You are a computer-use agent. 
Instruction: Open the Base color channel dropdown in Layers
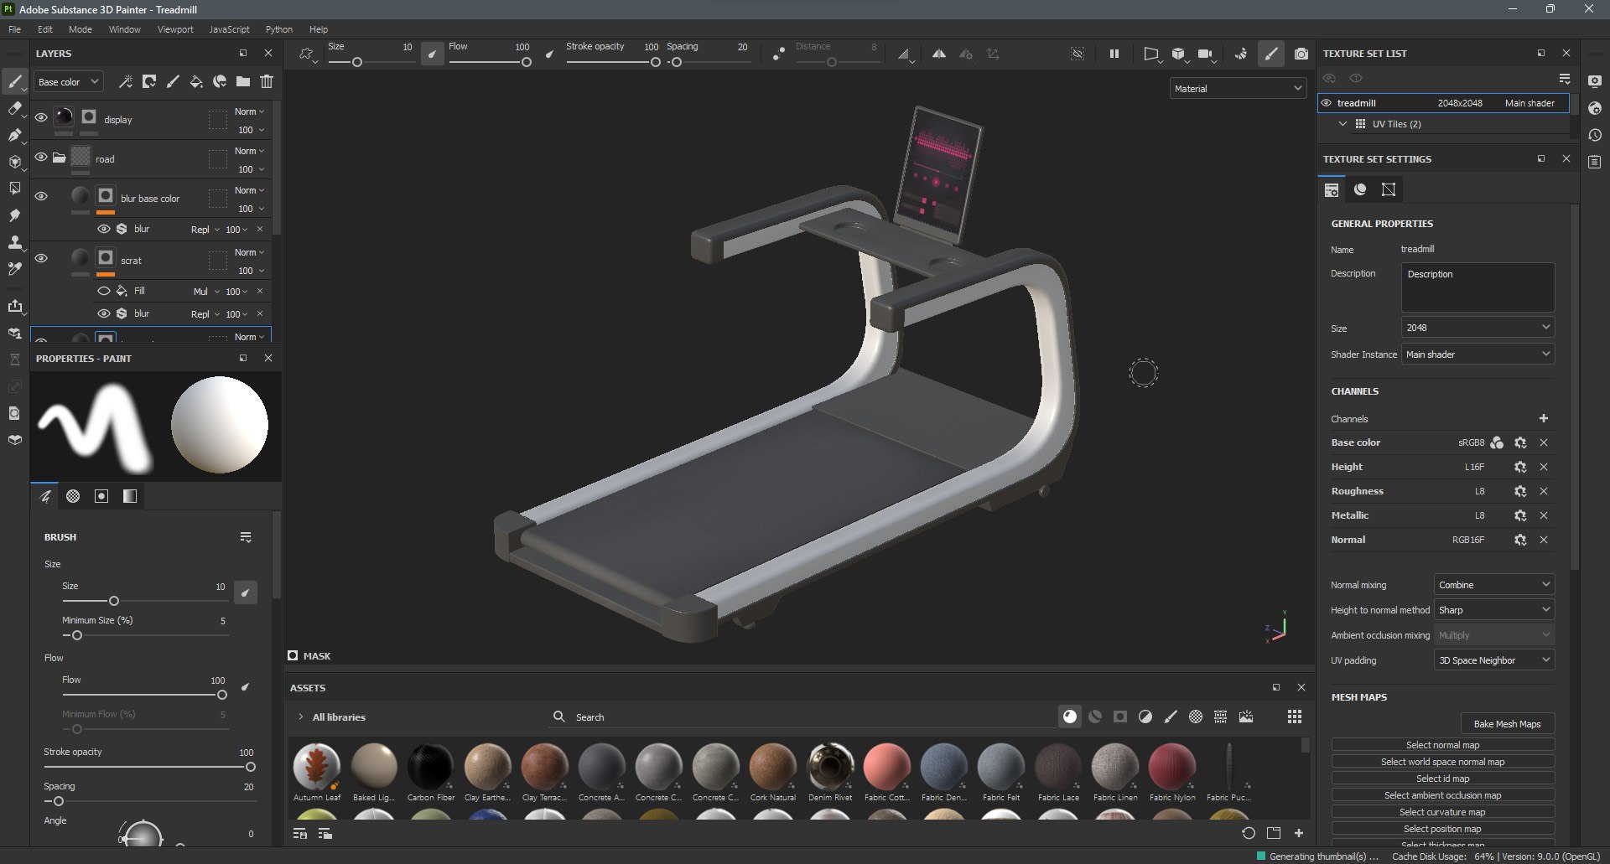[69, 81]
